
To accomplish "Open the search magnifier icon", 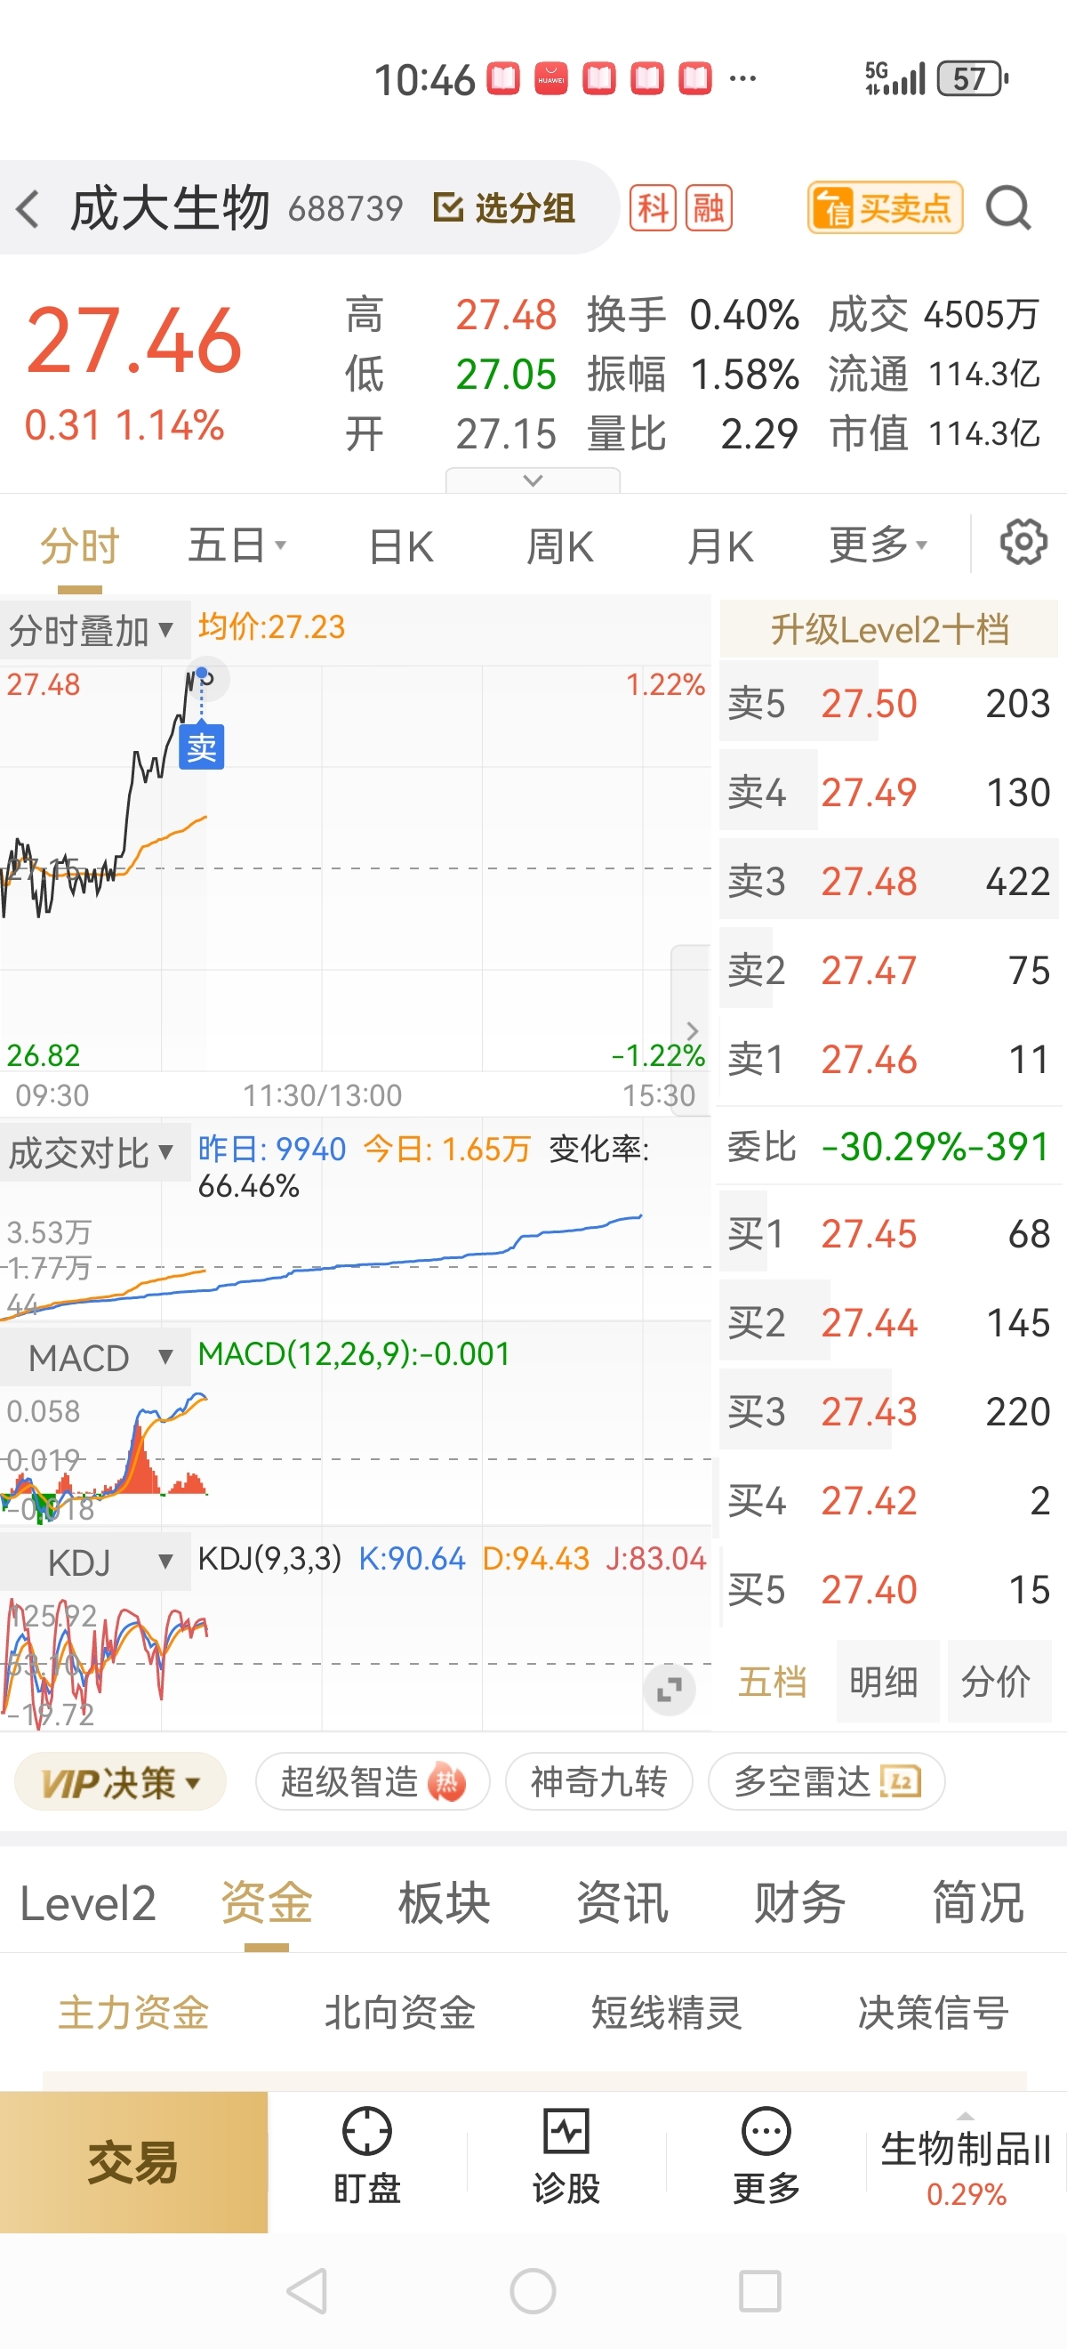I will tap(1007, 209).
